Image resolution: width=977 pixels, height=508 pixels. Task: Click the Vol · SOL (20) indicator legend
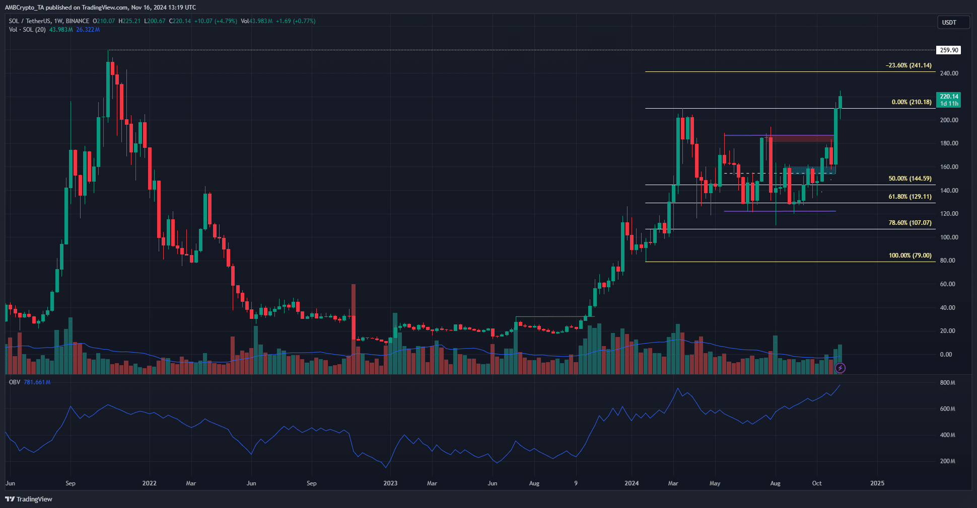coord(27,30)
